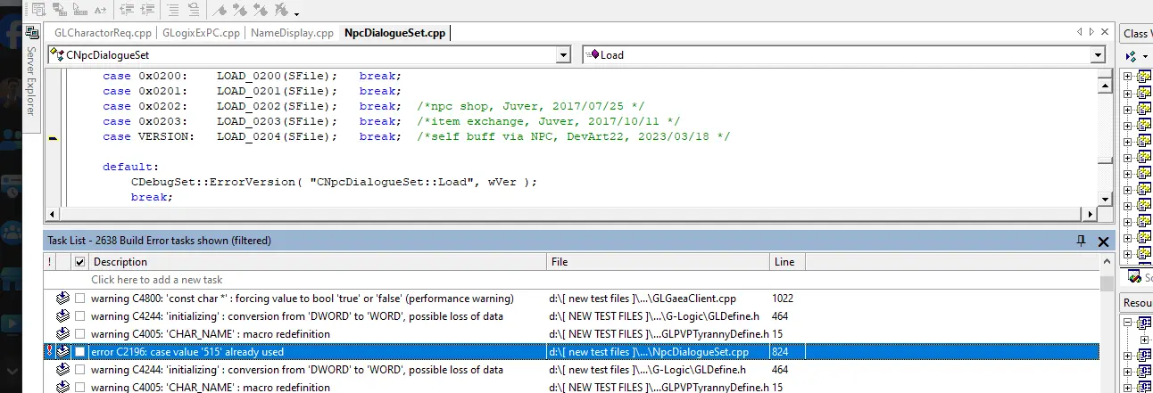
Task: Click build task icon on C4800 warning row
Action: click(x=62, y=299)
